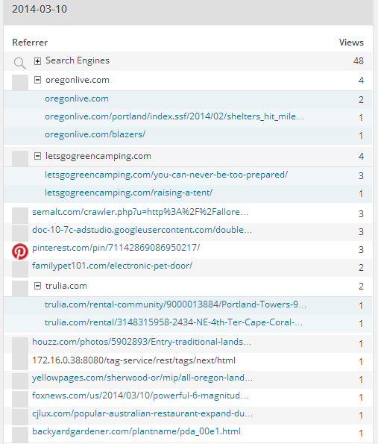Viewport: 378px width, 444px height.
Task: Click the favicon placeholder next to semalt.com
Action: pyautogui.click(x=20, y=215)
